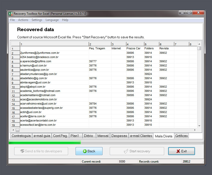Screen dimensions: 212x175
Task: Click the red X icon on Exit
Action: [x=178, y=151]
